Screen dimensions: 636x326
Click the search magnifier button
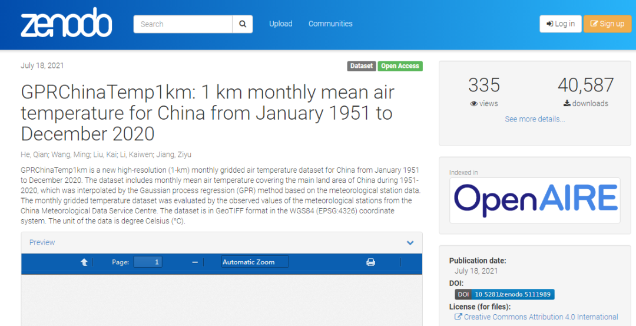click(243, 24)
